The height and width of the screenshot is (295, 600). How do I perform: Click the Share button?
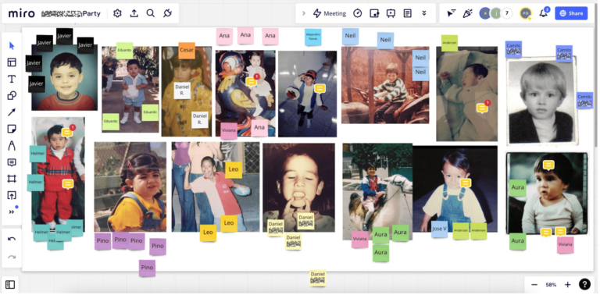click(x=571, y=13)
